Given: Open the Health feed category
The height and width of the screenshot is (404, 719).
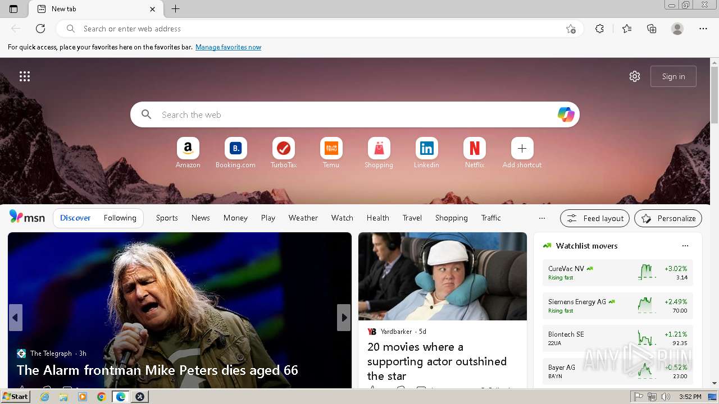Looking at the screenshot, I should tap(378, 218).
